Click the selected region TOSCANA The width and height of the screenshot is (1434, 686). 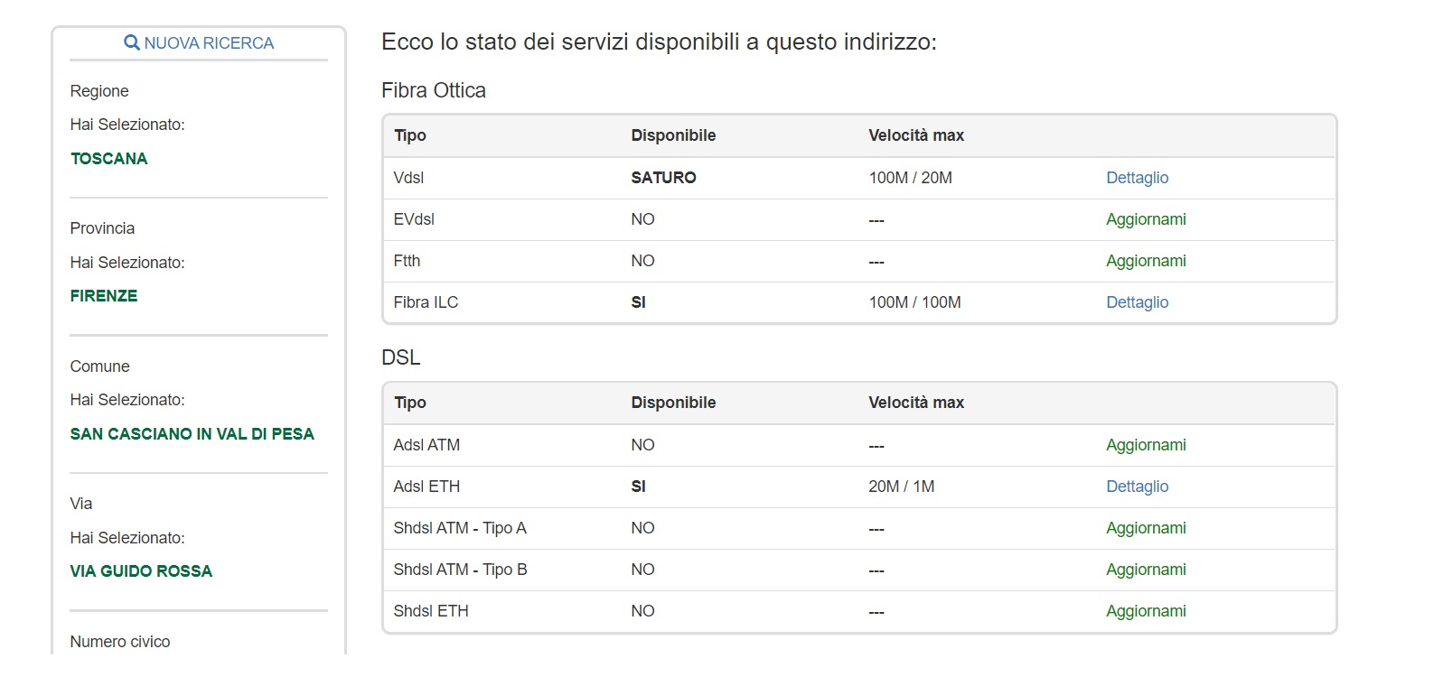108,159
